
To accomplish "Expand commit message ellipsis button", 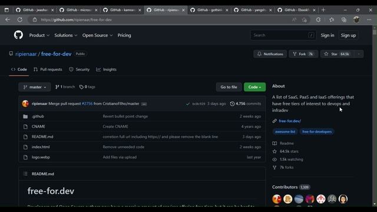I will coord(144,104).
